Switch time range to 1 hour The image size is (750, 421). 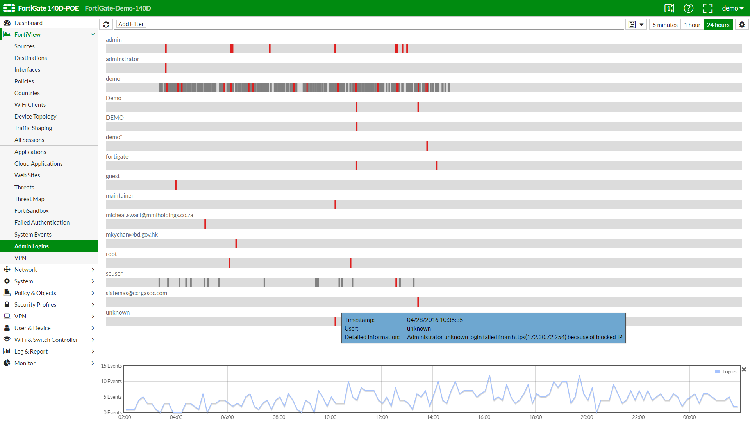pyautogui.click(x=692, y=25)
